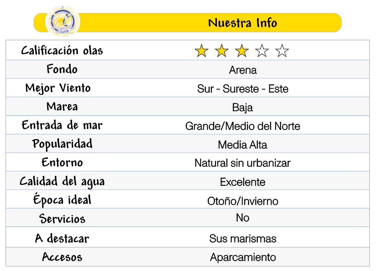Click the second yellow star
This screenshot has width=376, height=271.
(x=221, y=51)
